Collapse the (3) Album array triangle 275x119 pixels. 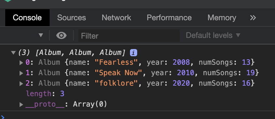(x=13, y=53)
